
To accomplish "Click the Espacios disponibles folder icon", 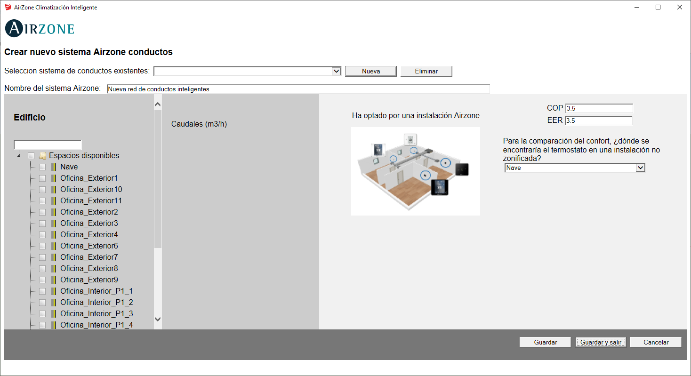I will [42, 156].
